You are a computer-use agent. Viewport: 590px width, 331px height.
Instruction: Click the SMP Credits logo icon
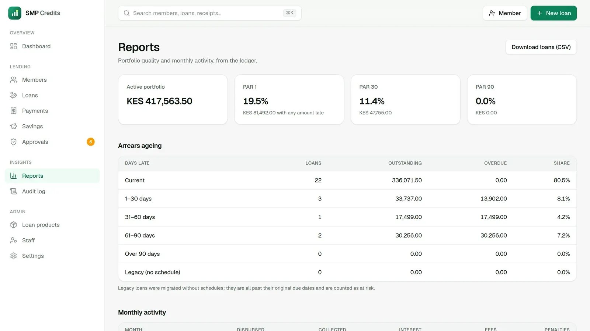[15, 13]
